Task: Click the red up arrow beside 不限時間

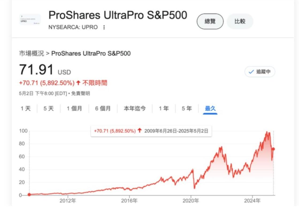Action: click(x=78, y=83)
